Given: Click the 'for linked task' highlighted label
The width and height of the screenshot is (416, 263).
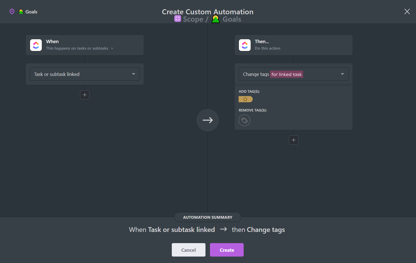Looking at the screenshot, I should (x=287, y=74).
